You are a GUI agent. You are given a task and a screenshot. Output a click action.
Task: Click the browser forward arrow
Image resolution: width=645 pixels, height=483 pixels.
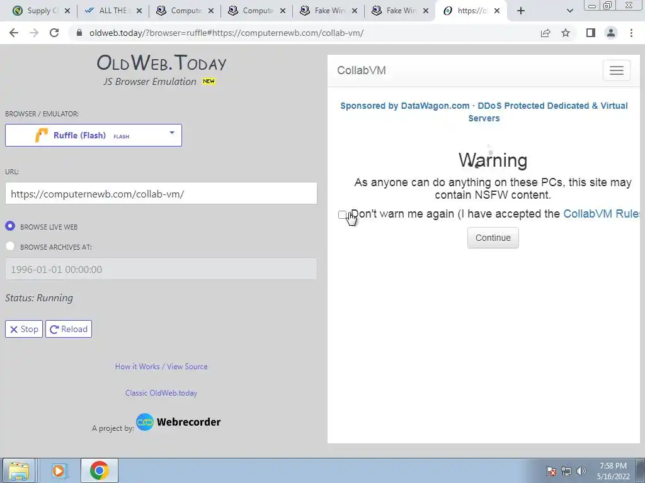(34, 33)
